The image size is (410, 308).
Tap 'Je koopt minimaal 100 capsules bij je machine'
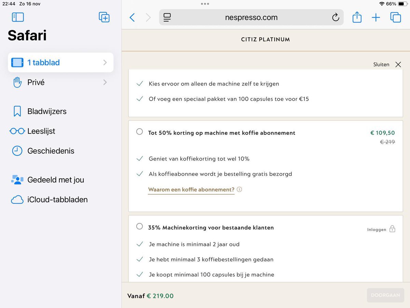pos(211,274)
